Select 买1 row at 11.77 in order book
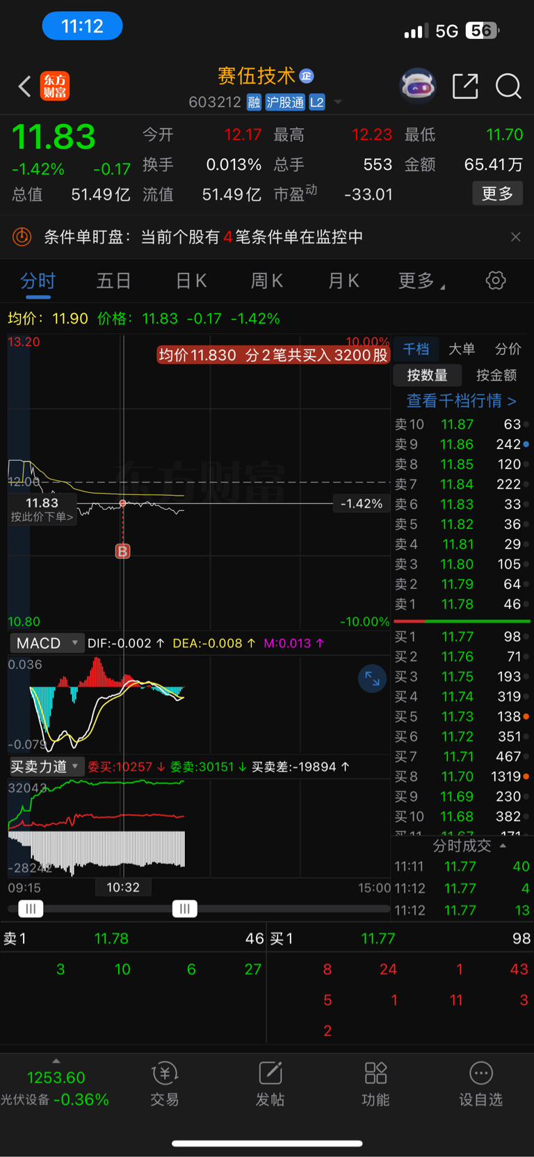 click(461, 636)
